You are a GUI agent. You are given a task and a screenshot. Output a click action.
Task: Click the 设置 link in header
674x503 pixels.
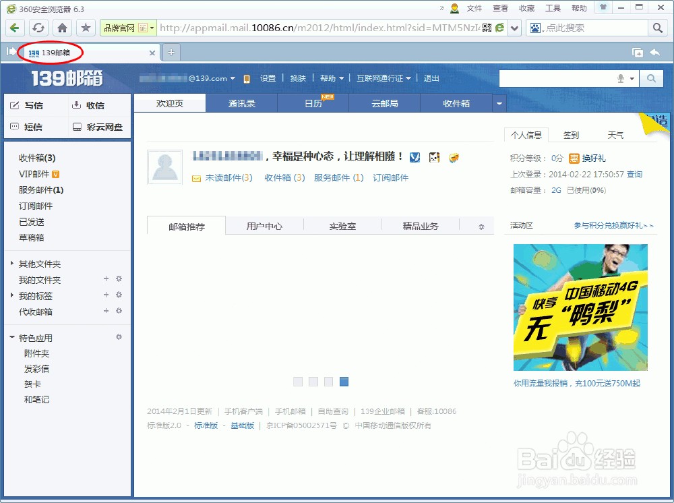[x=268, y=78]
